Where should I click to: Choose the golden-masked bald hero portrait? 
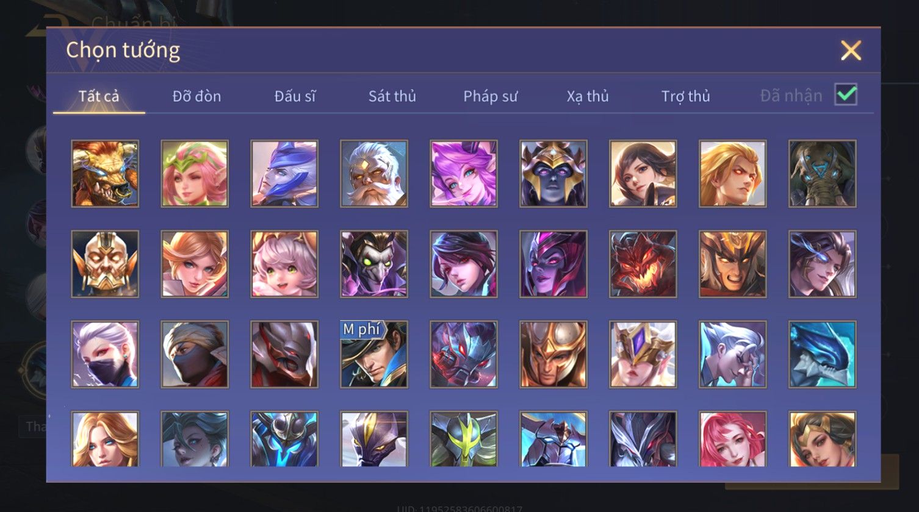coord(105,264)
